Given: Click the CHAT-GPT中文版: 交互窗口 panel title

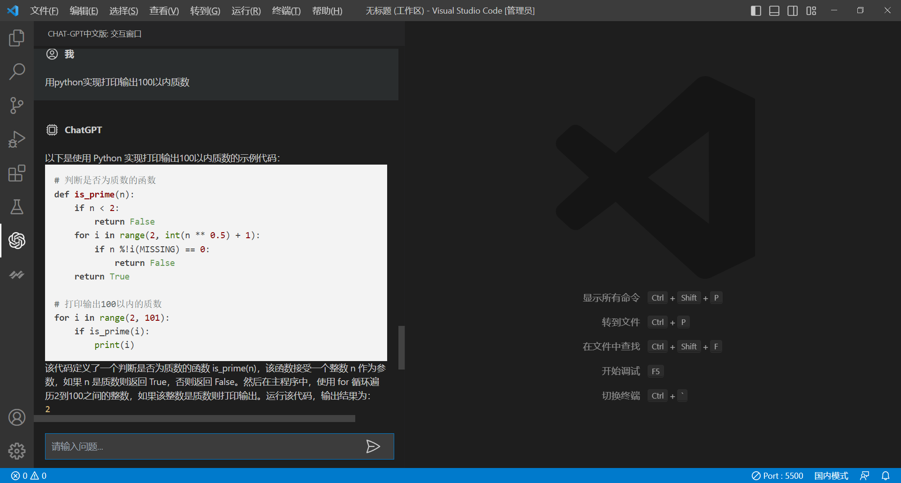Looking at the screenshot, I should 94,34.
